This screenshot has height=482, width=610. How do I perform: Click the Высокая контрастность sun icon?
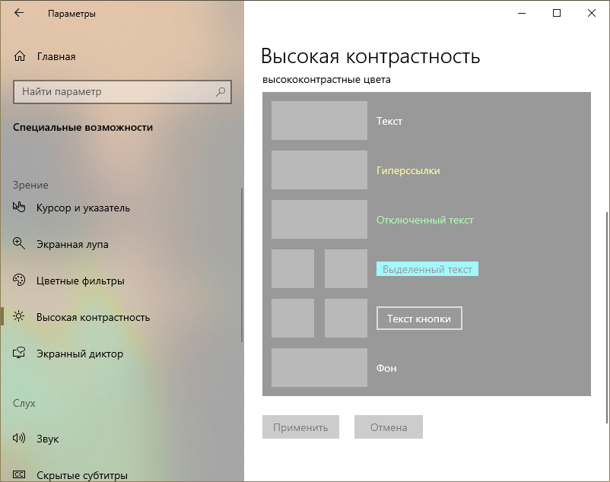click(20, 317)
